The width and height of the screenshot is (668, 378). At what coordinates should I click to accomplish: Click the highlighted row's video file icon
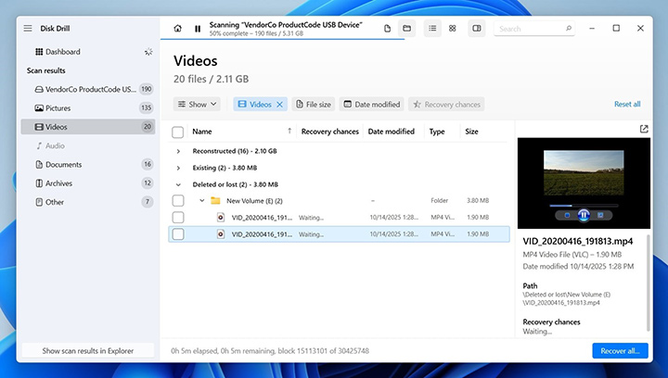(221, 233)
